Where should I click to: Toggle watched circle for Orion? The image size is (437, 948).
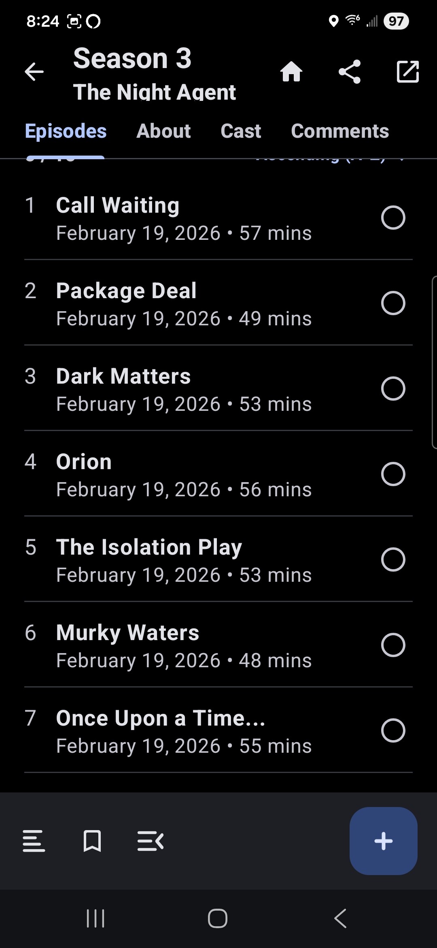pyautogui.click(x=393, y=474)
